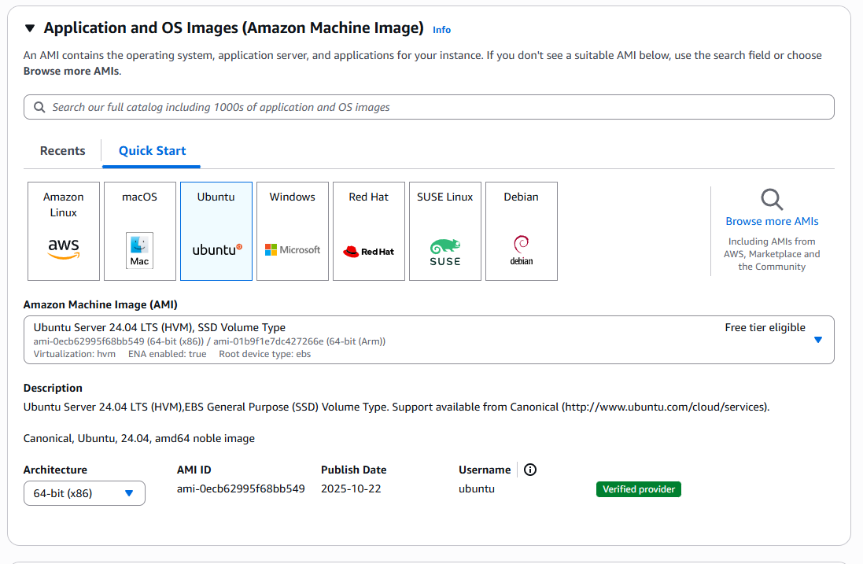The height and width of the screenshot is (564, 863).
Task: Select the macOS AMI tile
Action: point(140,231)
